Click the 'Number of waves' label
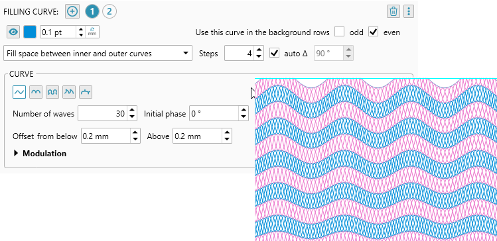The height and width of the screenshot is (241, 497). [x=43, y=114]
